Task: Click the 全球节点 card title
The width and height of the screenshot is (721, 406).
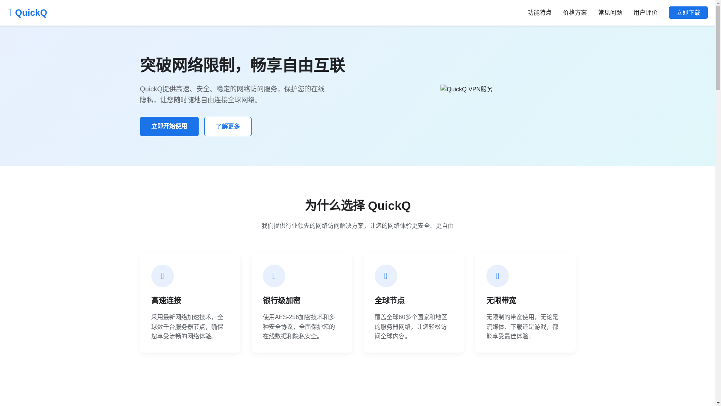Action: [389, 300]
